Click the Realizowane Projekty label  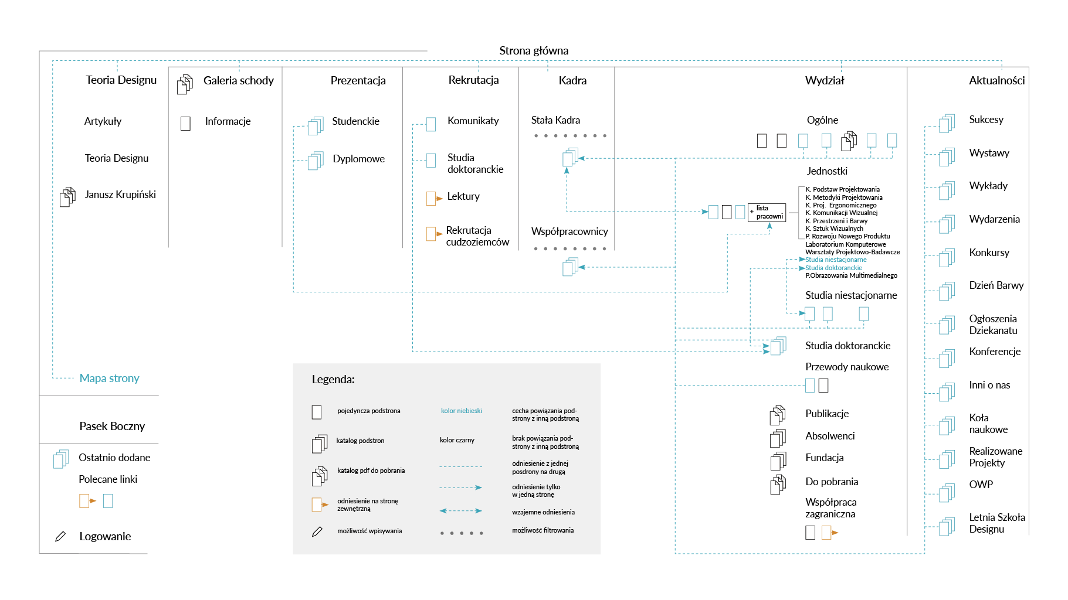(x=995, y=457)
